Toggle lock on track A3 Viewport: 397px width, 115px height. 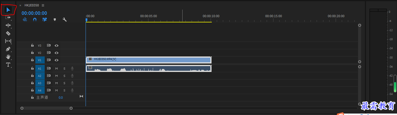[32, 83]
